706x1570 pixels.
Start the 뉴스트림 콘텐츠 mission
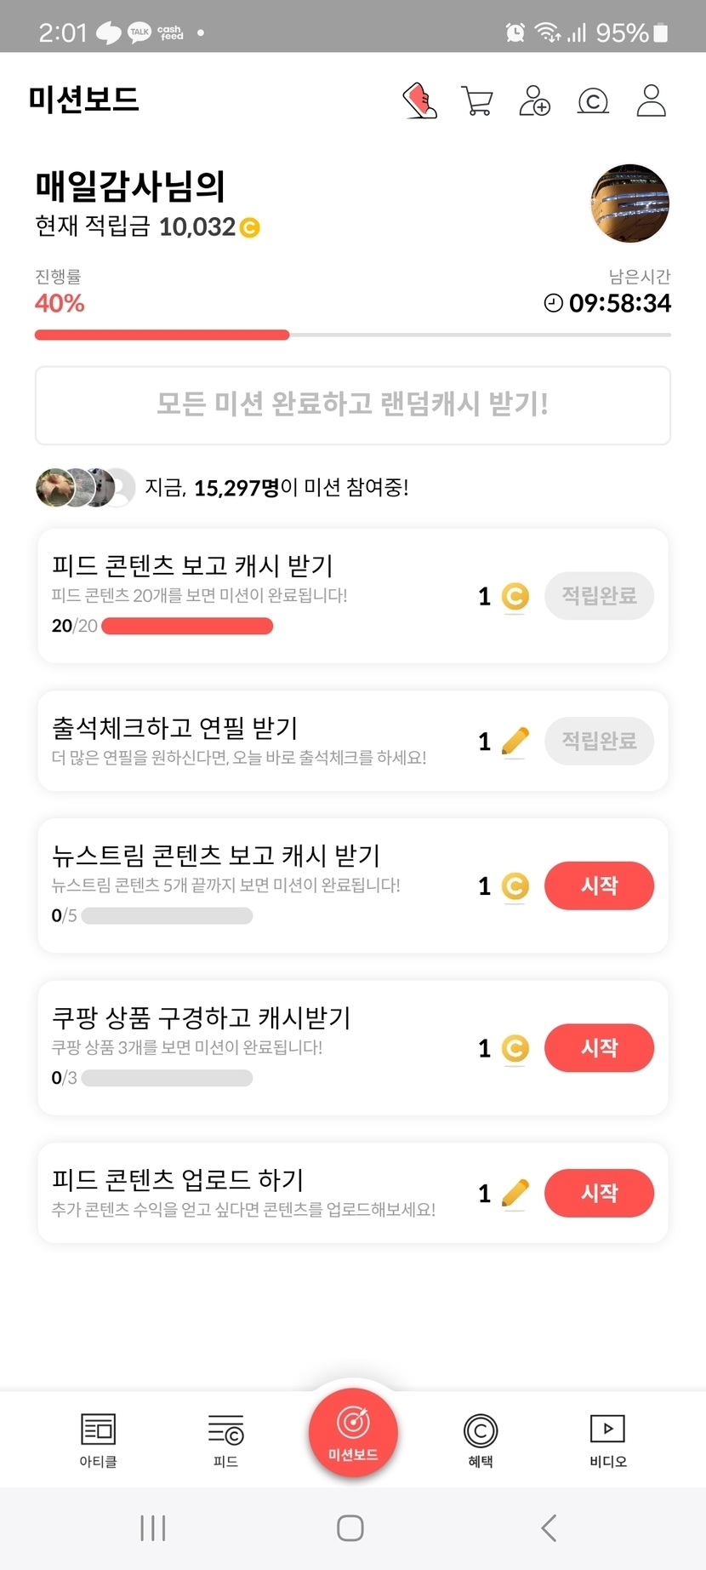(x=599, y=885)
